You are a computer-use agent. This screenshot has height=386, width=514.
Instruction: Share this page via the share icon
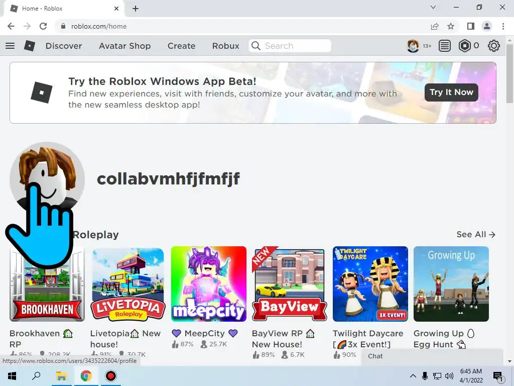(x=435, y=26)
